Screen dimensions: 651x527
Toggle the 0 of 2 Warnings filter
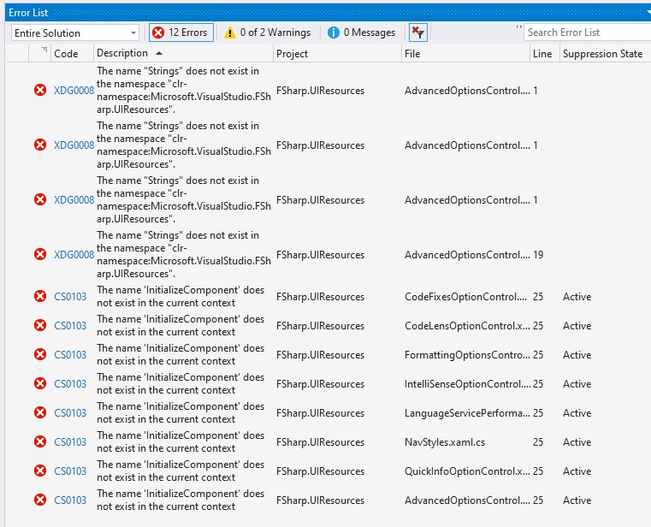(x=268, y=33)
